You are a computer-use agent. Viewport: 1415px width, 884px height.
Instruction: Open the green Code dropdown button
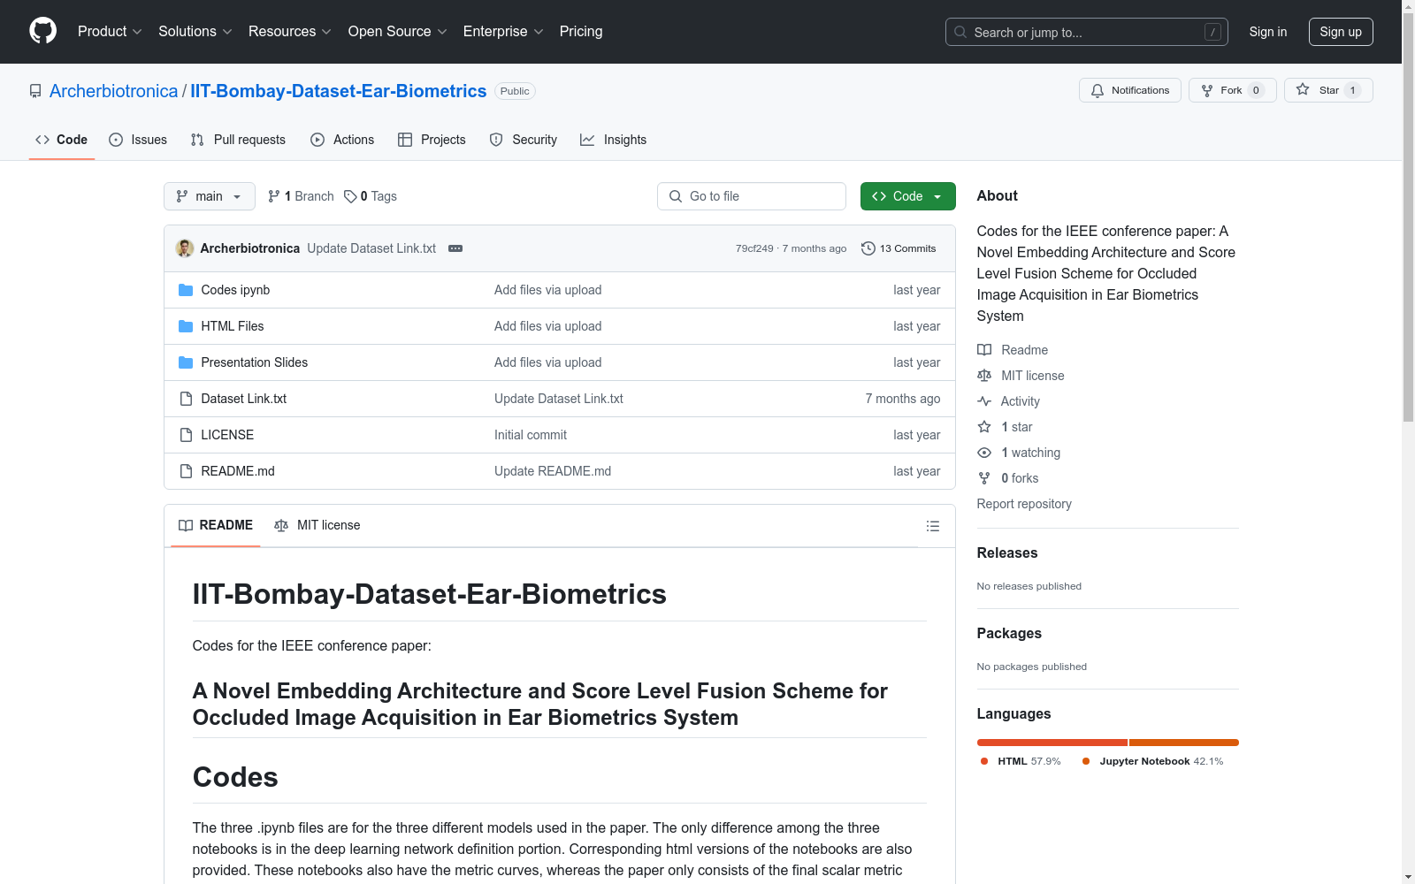[x=907, y=196]
